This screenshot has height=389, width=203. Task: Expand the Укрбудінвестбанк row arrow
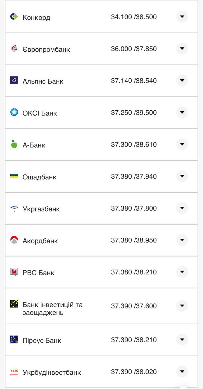(182, 371)
